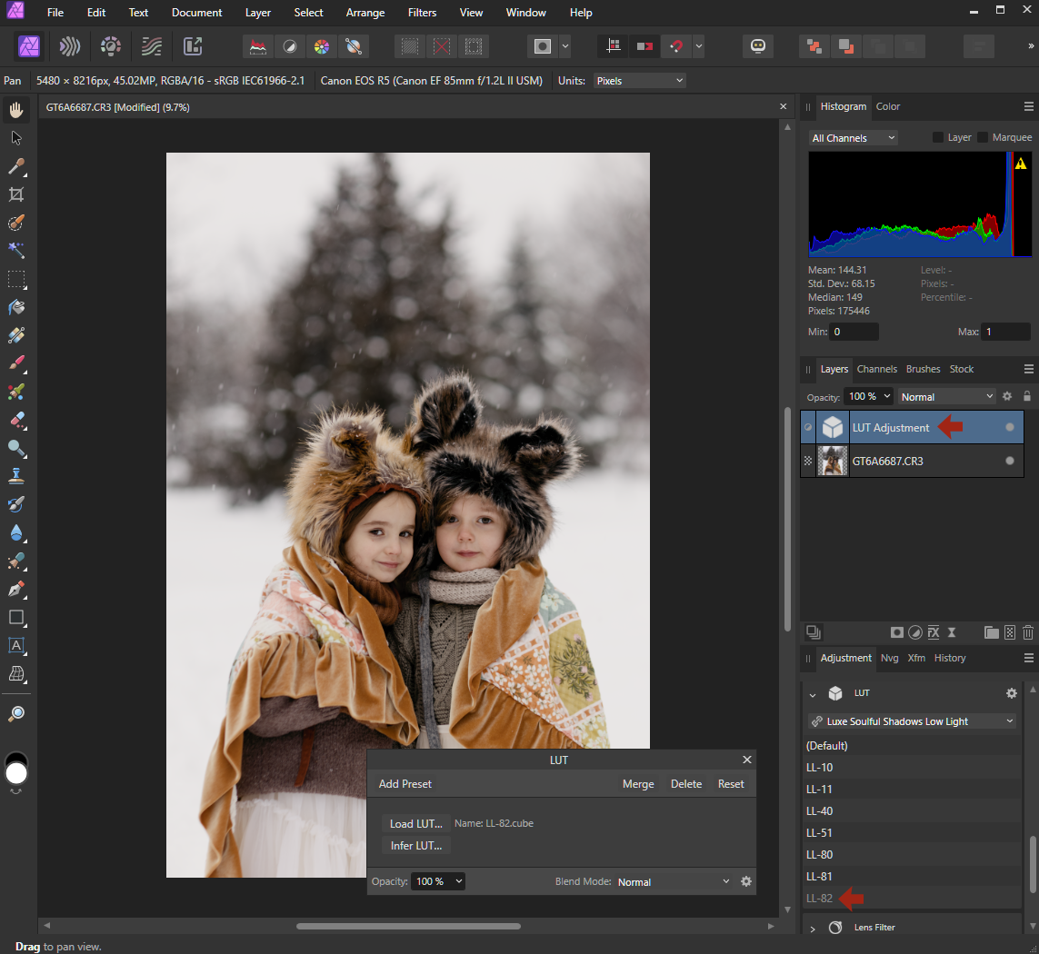Apply Auto White Balance from the toolbar

point(354,46)
